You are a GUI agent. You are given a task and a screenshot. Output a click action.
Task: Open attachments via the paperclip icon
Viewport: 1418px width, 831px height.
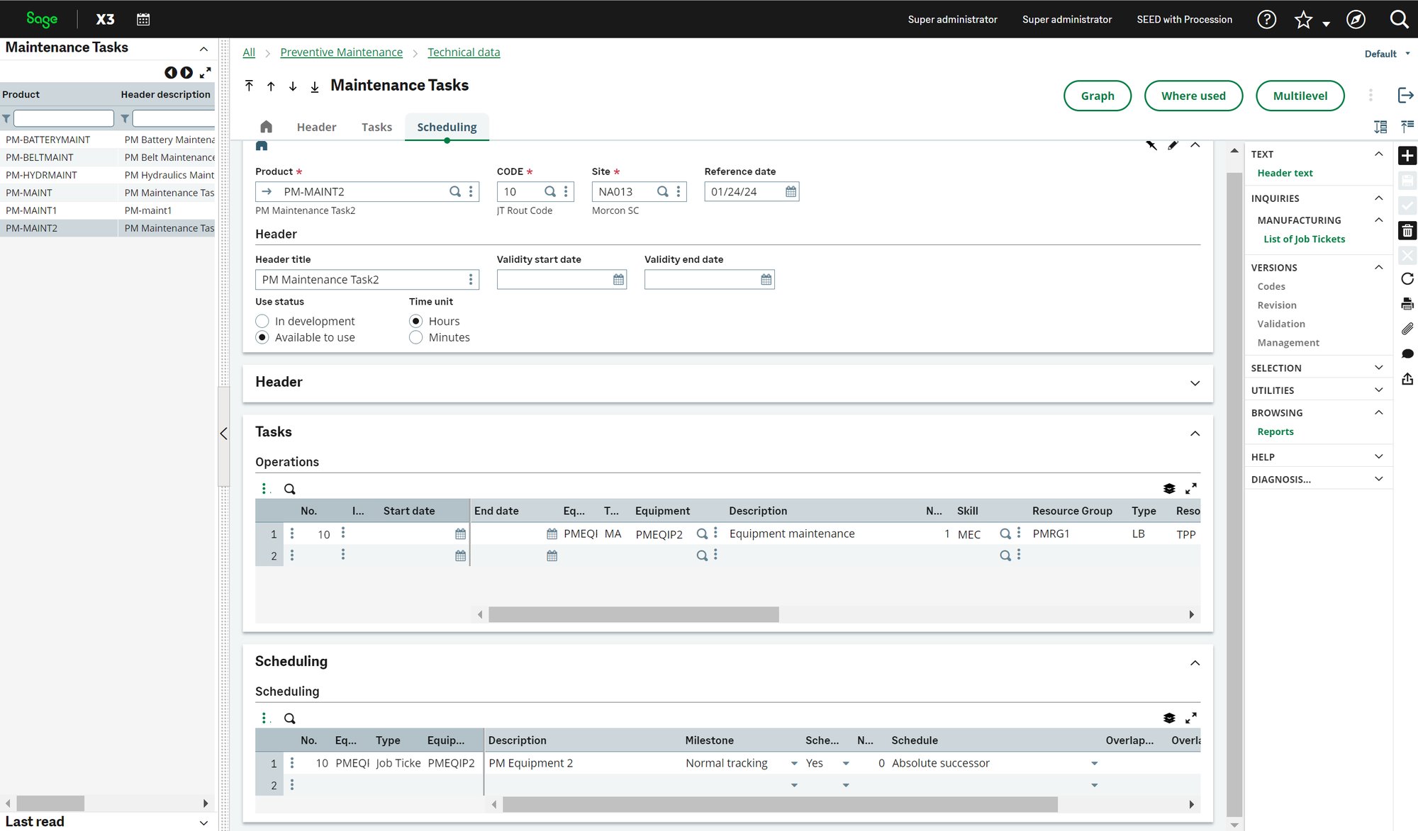(x=1407, y=328)
